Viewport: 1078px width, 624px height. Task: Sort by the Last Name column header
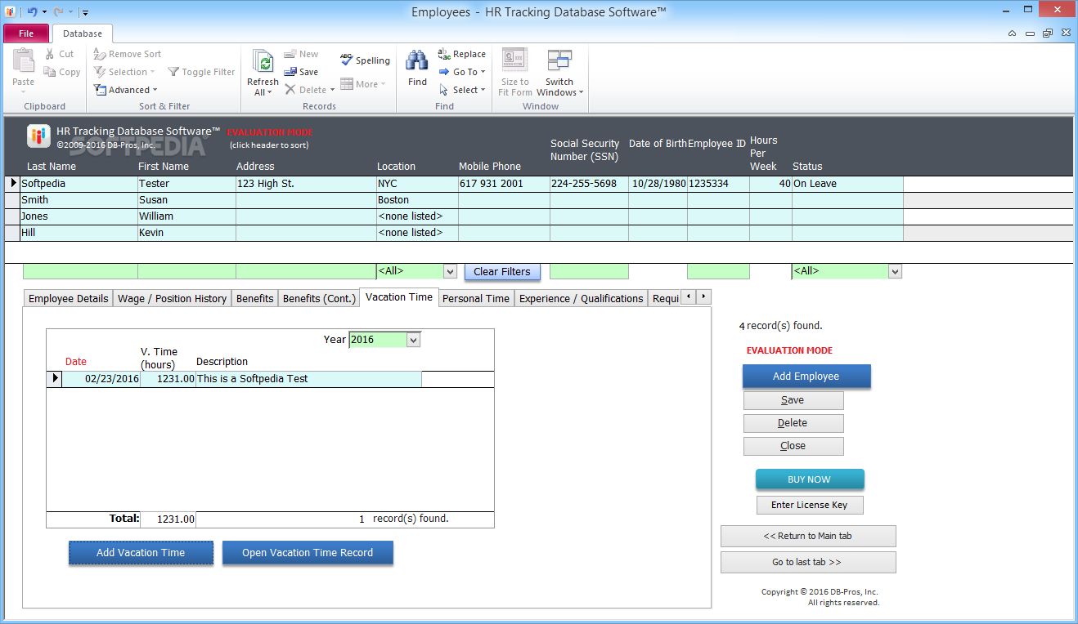click(x=52, y=166)
